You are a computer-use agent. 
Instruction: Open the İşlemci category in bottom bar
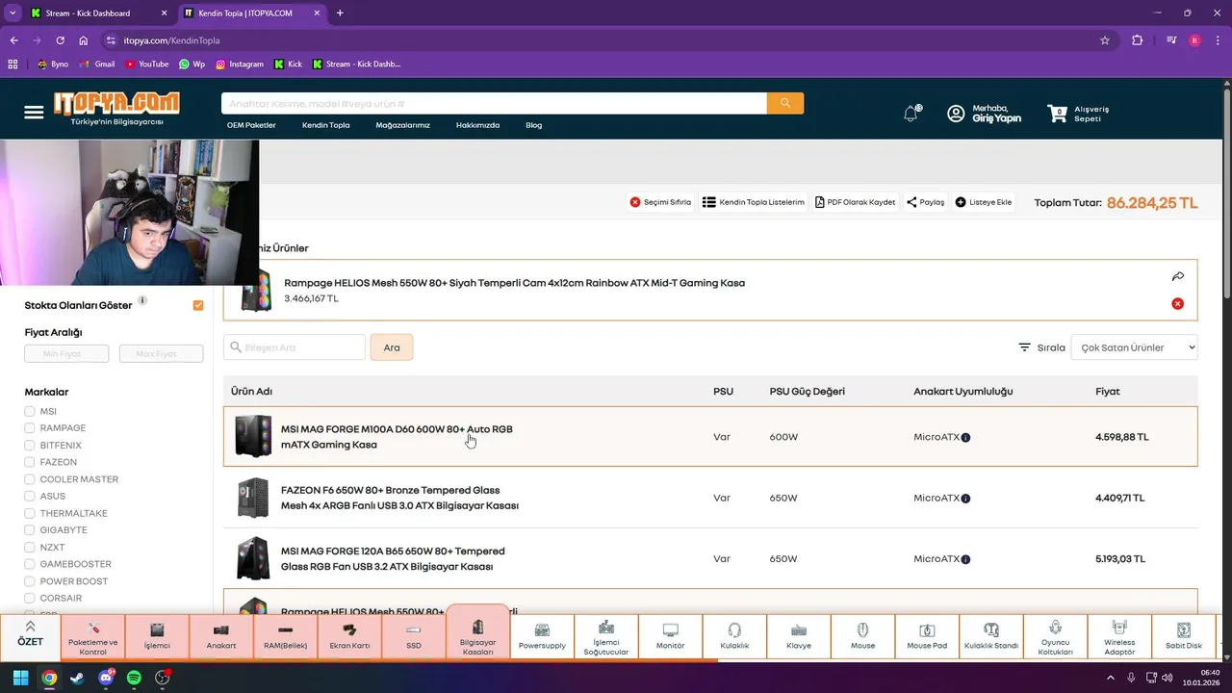pyautogui.click(x=157, y=637)
